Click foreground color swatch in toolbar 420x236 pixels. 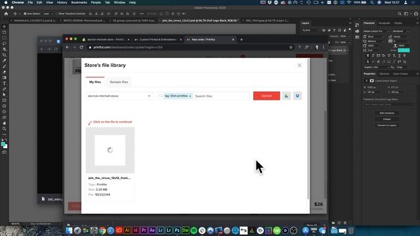3,144
